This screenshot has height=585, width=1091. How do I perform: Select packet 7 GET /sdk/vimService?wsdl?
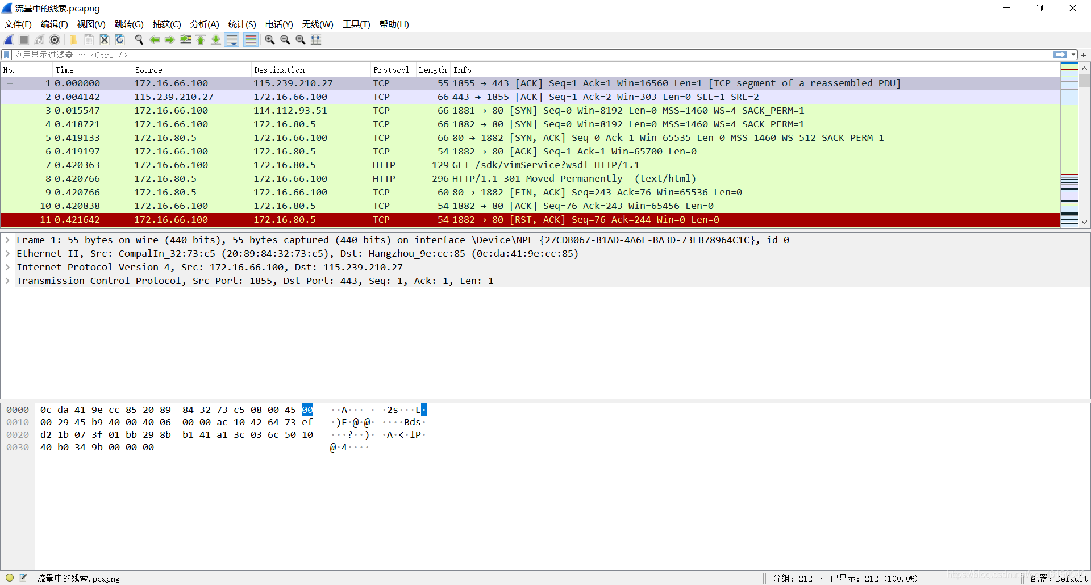click(x=530, y=165)
